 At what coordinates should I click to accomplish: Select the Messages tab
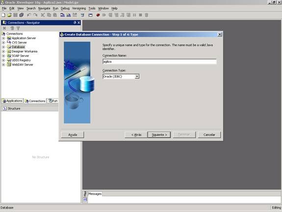(x=95, y=194)
